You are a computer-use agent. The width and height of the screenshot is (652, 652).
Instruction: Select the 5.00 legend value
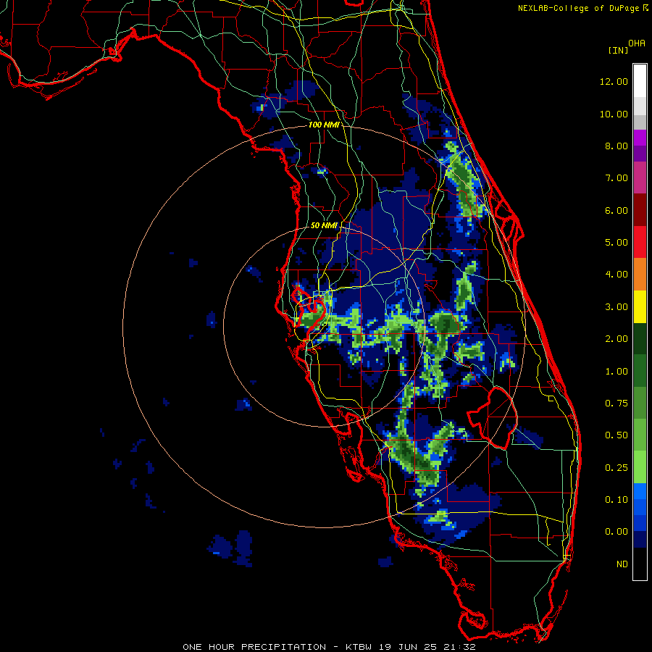pyautogui.click(x=617, y=243)
